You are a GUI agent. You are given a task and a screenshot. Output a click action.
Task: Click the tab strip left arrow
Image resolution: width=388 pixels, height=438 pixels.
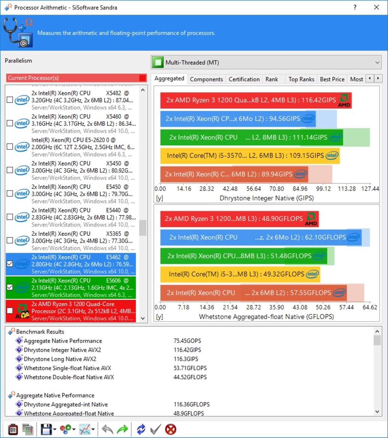370,78
